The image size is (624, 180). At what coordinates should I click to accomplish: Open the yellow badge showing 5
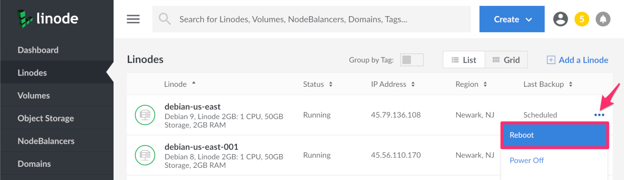point(581,19)
